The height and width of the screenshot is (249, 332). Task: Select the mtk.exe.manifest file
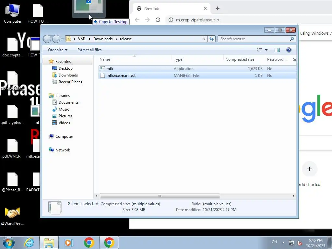pyautogui.click(x=197, y=75)
